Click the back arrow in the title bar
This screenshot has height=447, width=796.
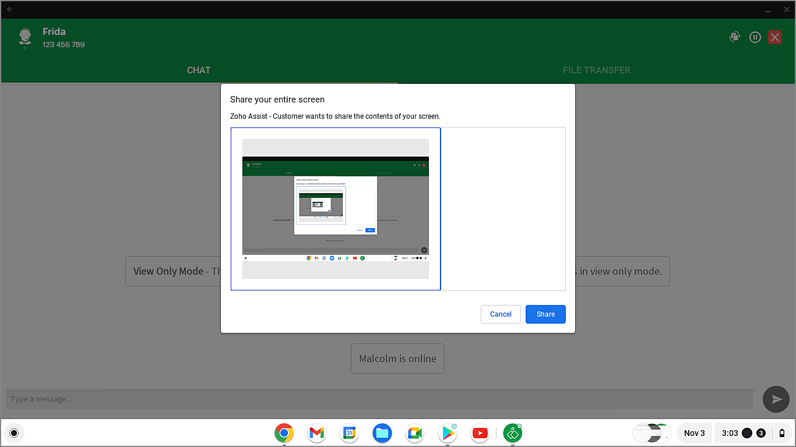pos(9,9)
